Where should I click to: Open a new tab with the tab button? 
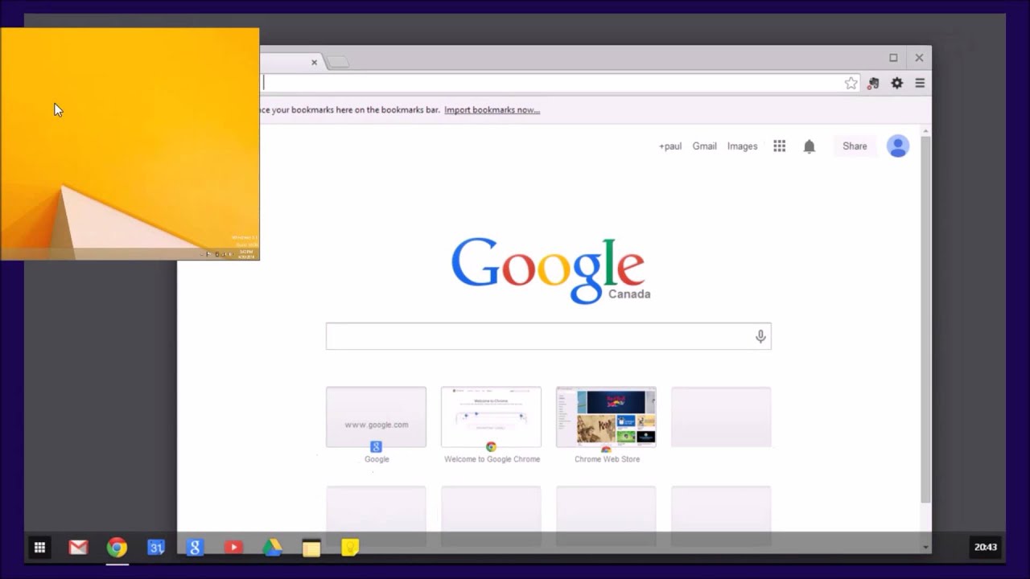[338, 62]
